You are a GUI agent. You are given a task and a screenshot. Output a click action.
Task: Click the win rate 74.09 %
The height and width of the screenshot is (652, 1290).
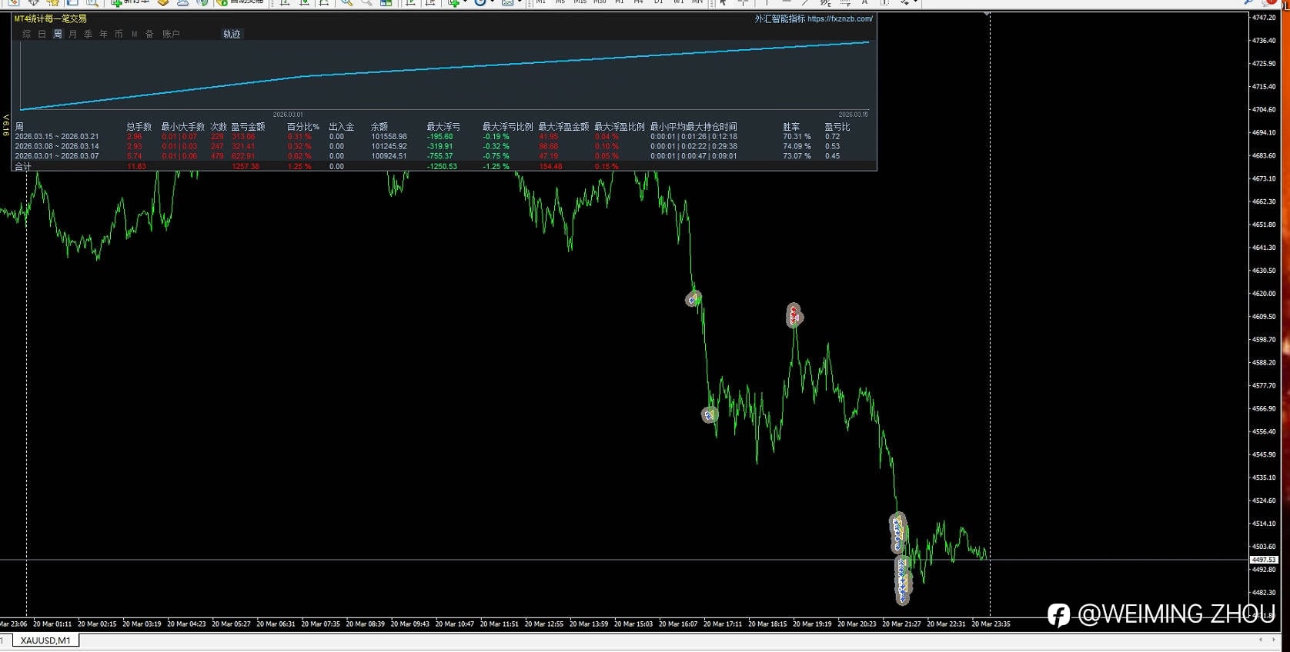797,146
